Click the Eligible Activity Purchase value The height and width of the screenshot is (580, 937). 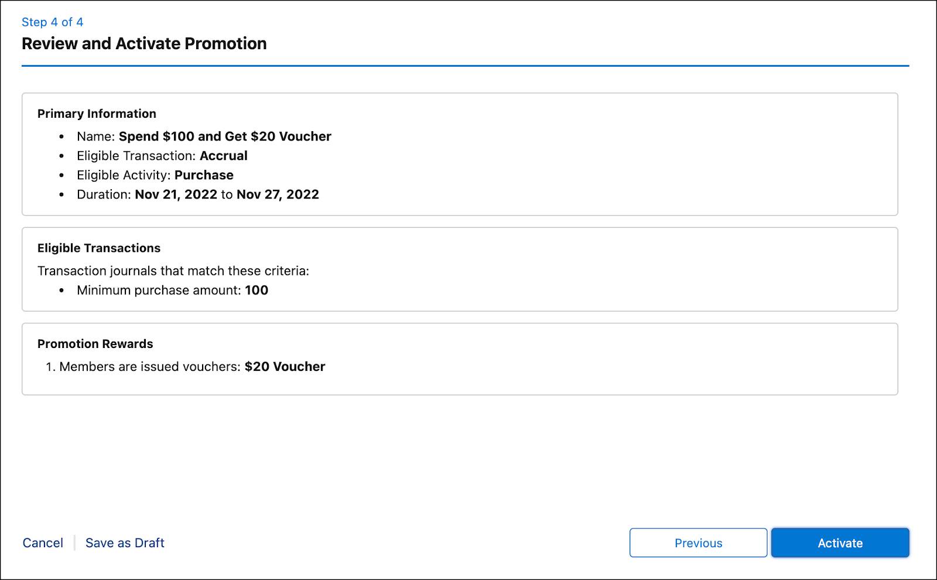pyautogui.click(x=204, y=175)
